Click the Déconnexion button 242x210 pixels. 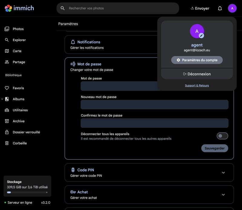click(x=197, y=74)
